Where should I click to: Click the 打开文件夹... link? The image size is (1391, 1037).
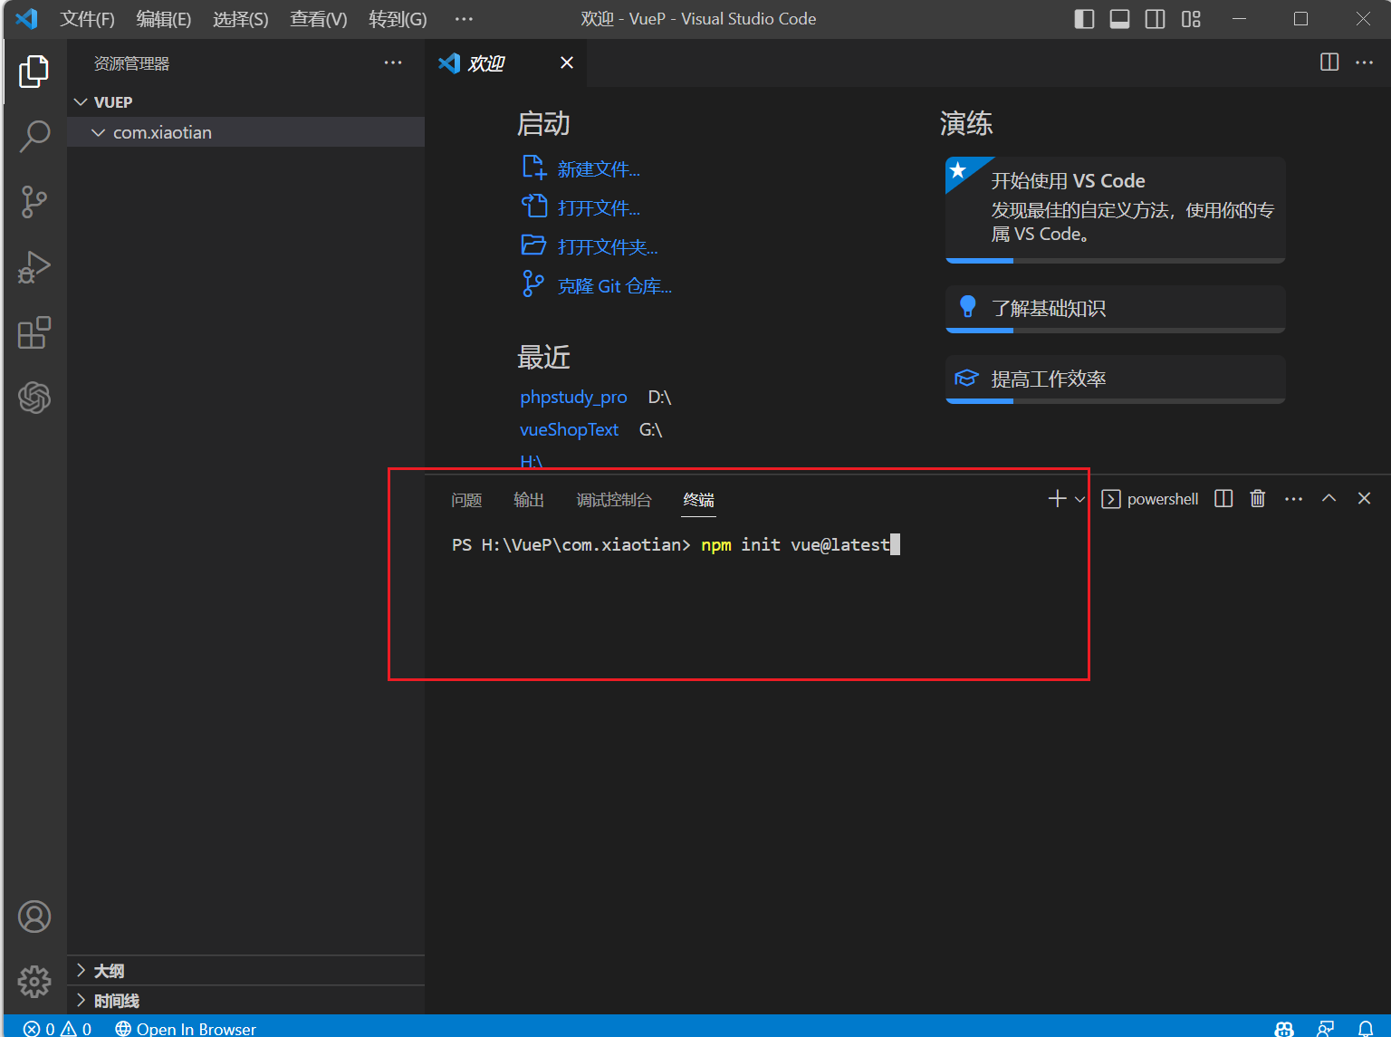[x=608, y=247]
